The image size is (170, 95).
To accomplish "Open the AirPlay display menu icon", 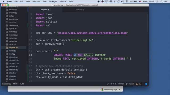I will click(x=107, y=1).
